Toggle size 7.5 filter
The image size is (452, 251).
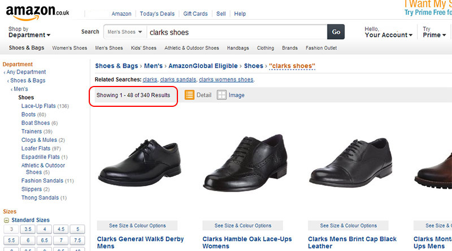pos(77,240)
